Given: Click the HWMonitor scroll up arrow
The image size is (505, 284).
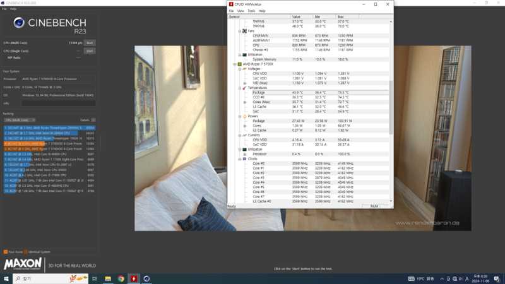Looking at the screenshot, I should [391, 21].
